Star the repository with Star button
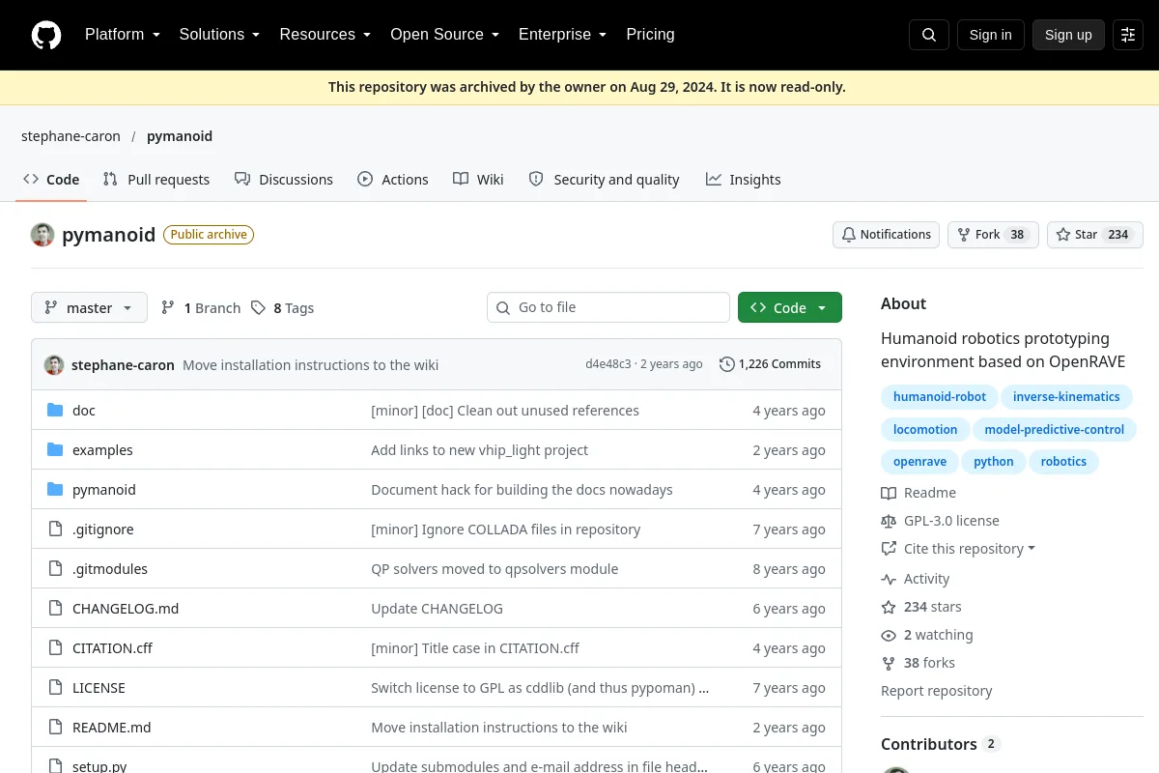The image size is (1159, 773). 1095,235
